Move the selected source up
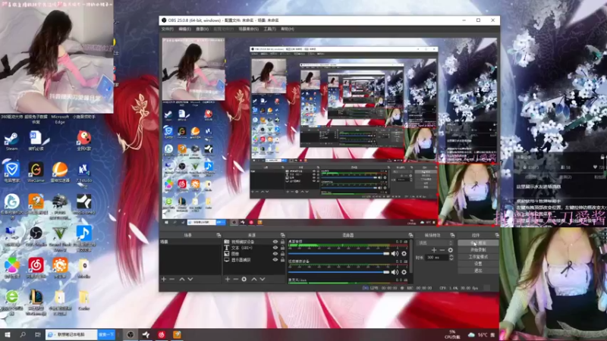607x341 pixels. (254, 279)
